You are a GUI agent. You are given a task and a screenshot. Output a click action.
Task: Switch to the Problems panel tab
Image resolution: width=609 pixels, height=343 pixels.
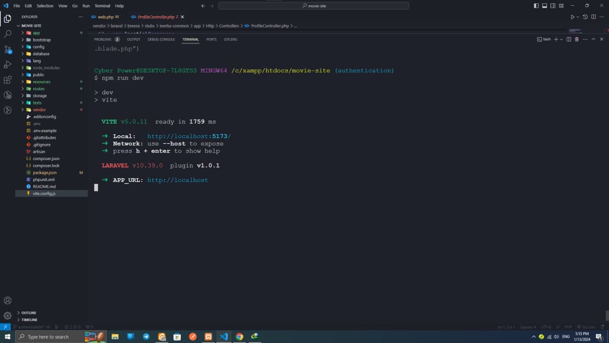click(x=102, y=39)
